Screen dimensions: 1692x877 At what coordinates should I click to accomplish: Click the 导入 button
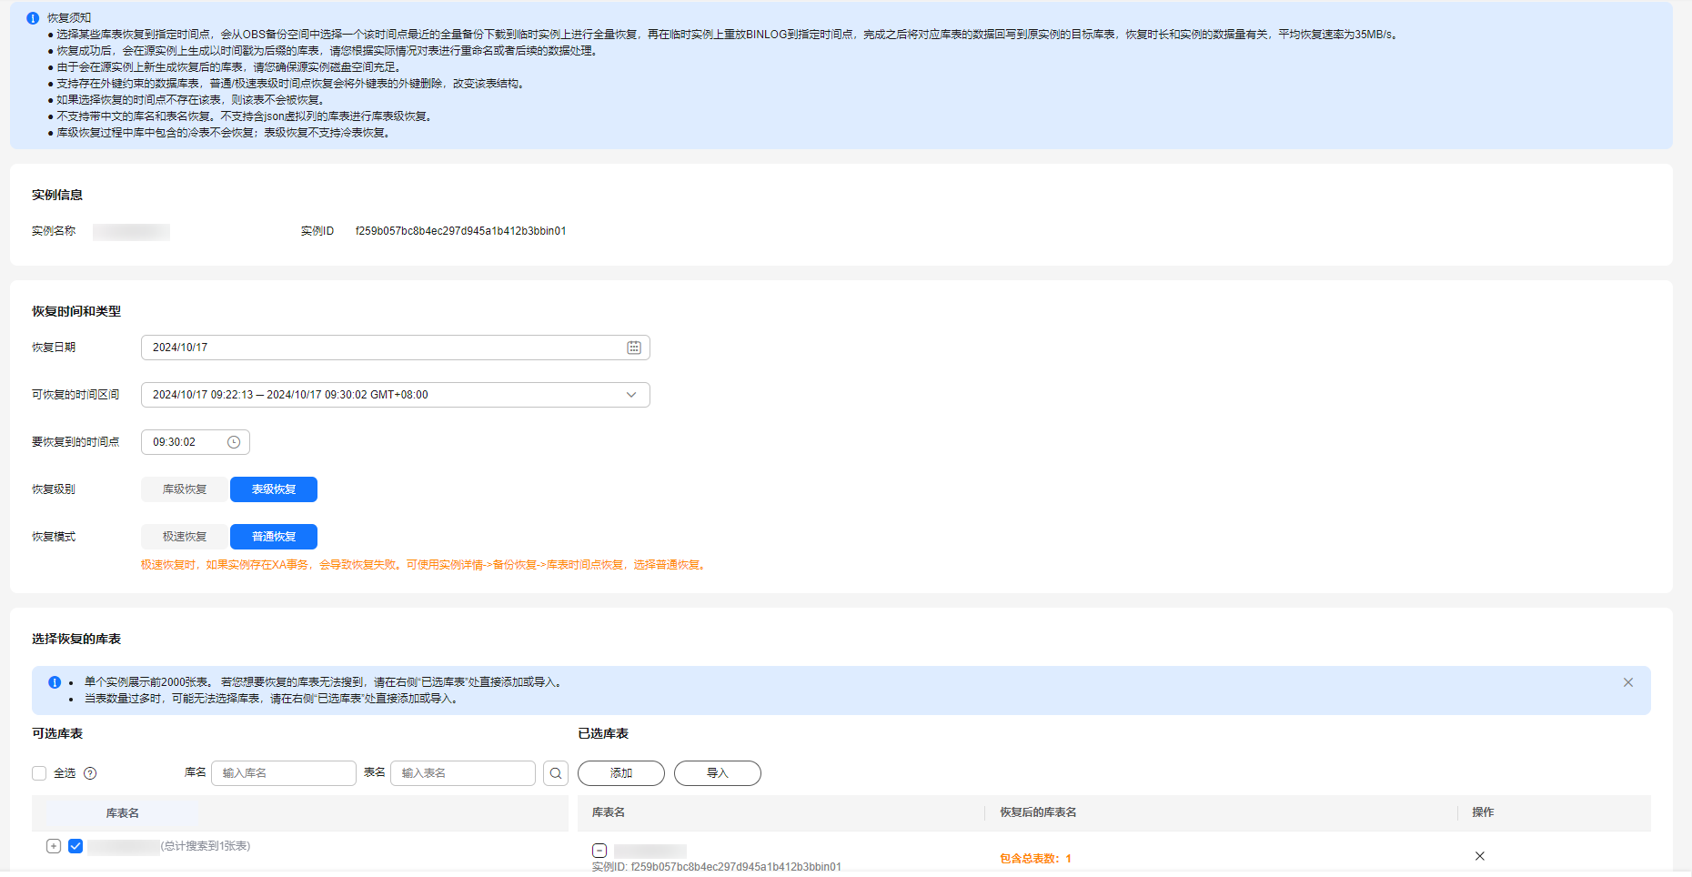[x=718, y=773]
